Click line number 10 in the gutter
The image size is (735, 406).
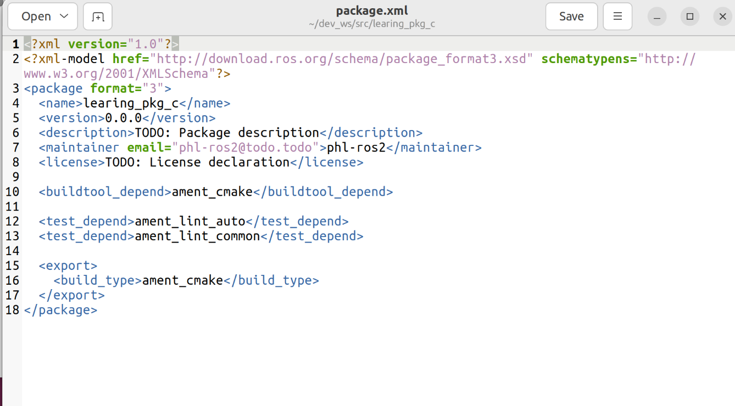[12, 192]
